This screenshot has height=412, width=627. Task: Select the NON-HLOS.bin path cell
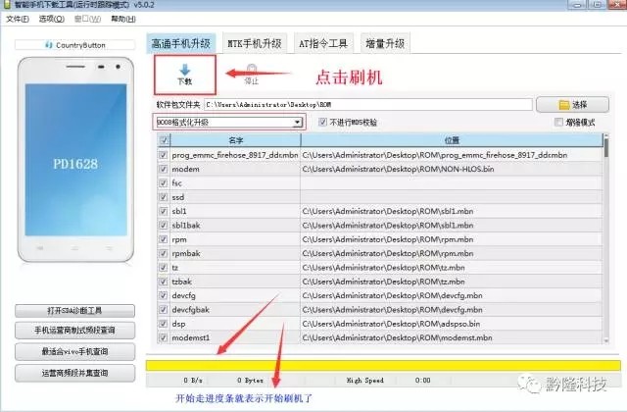452,169
